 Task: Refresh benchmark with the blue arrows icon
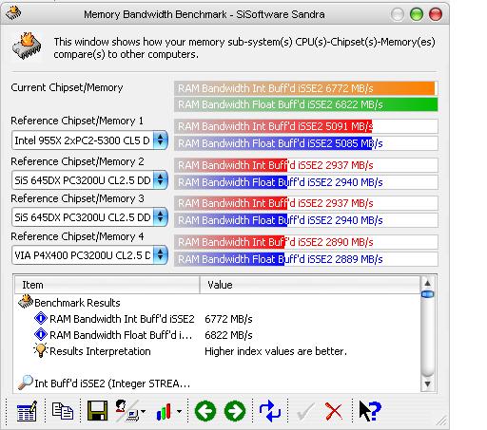click(270, 411)
